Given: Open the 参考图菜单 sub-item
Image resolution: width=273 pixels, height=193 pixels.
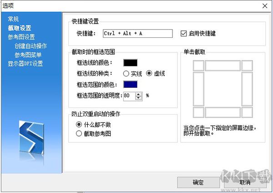Looking at the screenshot, I should point(28,55).
